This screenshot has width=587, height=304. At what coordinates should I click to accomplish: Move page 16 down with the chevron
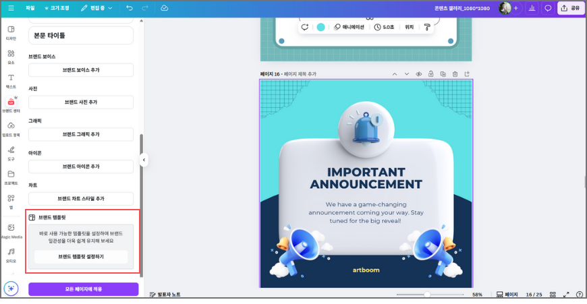click(x=407, y=74)
